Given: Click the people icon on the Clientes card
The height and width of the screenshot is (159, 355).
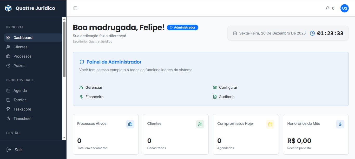Looking at the screenshot, I should point(200,124).
